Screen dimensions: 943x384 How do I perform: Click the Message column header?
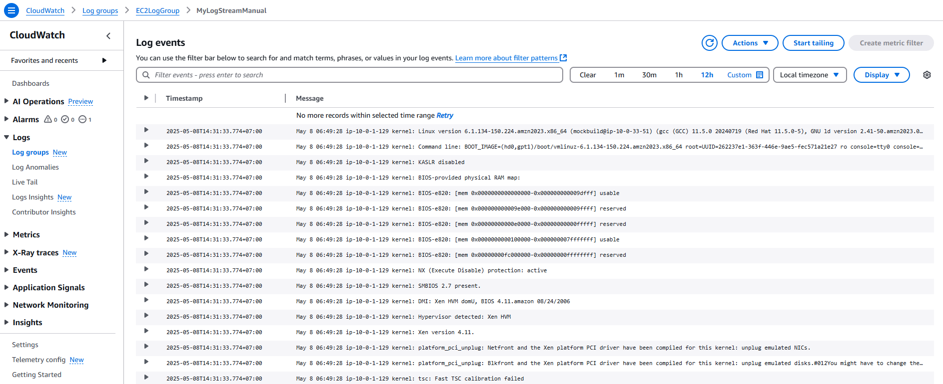click(309, 98)
